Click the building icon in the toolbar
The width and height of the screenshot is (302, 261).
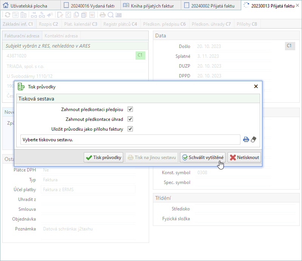coord(23,15)
